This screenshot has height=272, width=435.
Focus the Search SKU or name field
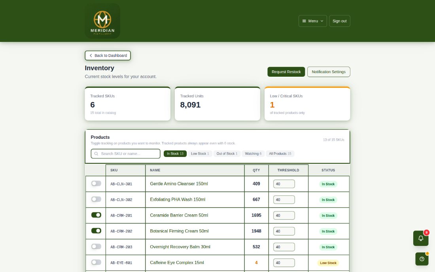point(125,154)
